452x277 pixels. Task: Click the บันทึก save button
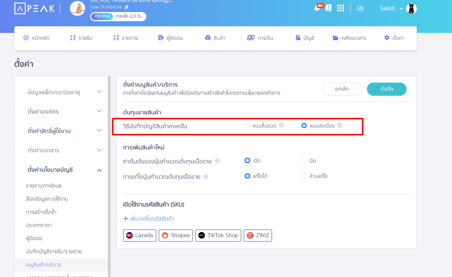point(386,89)
